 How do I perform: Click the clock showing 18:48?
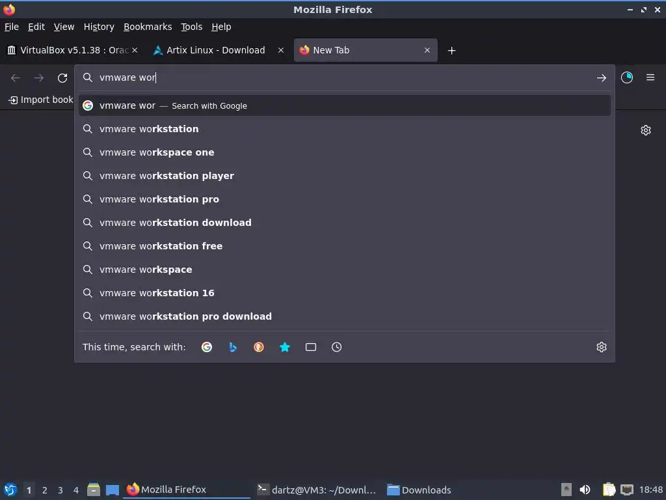click(x=650, y=490)
